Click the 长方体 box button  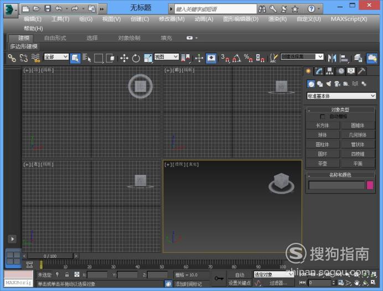[323, 126]
